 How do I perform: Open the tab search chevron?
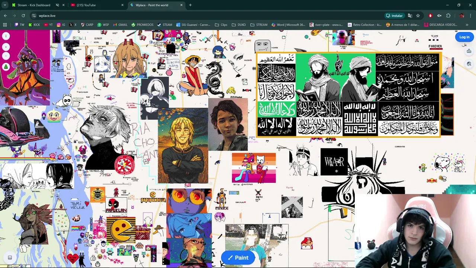(5, 5)
